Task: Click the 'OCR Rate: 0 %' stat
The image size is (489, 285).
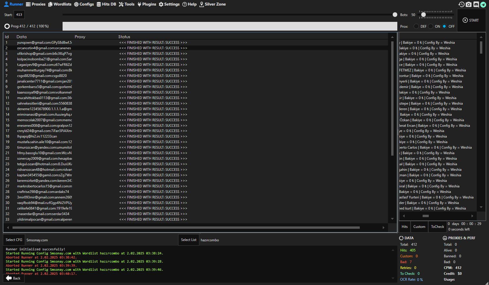Action: pyautogui.click(x=411, y=279)
